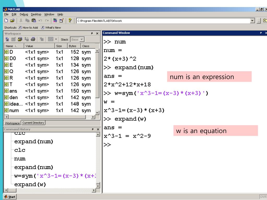This screenshot has height=200, width=267.
Task: Sort Workspace by Bytes column header
Action: tap(74, 46)
